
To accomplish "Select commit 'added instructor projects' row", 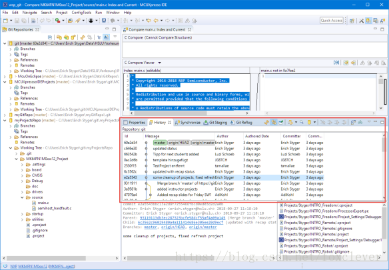I will (x=223, y=189).
